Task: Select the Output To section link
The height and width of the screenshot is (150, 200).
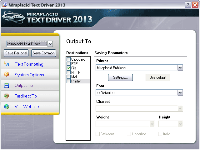Action: tap(24, 85)
